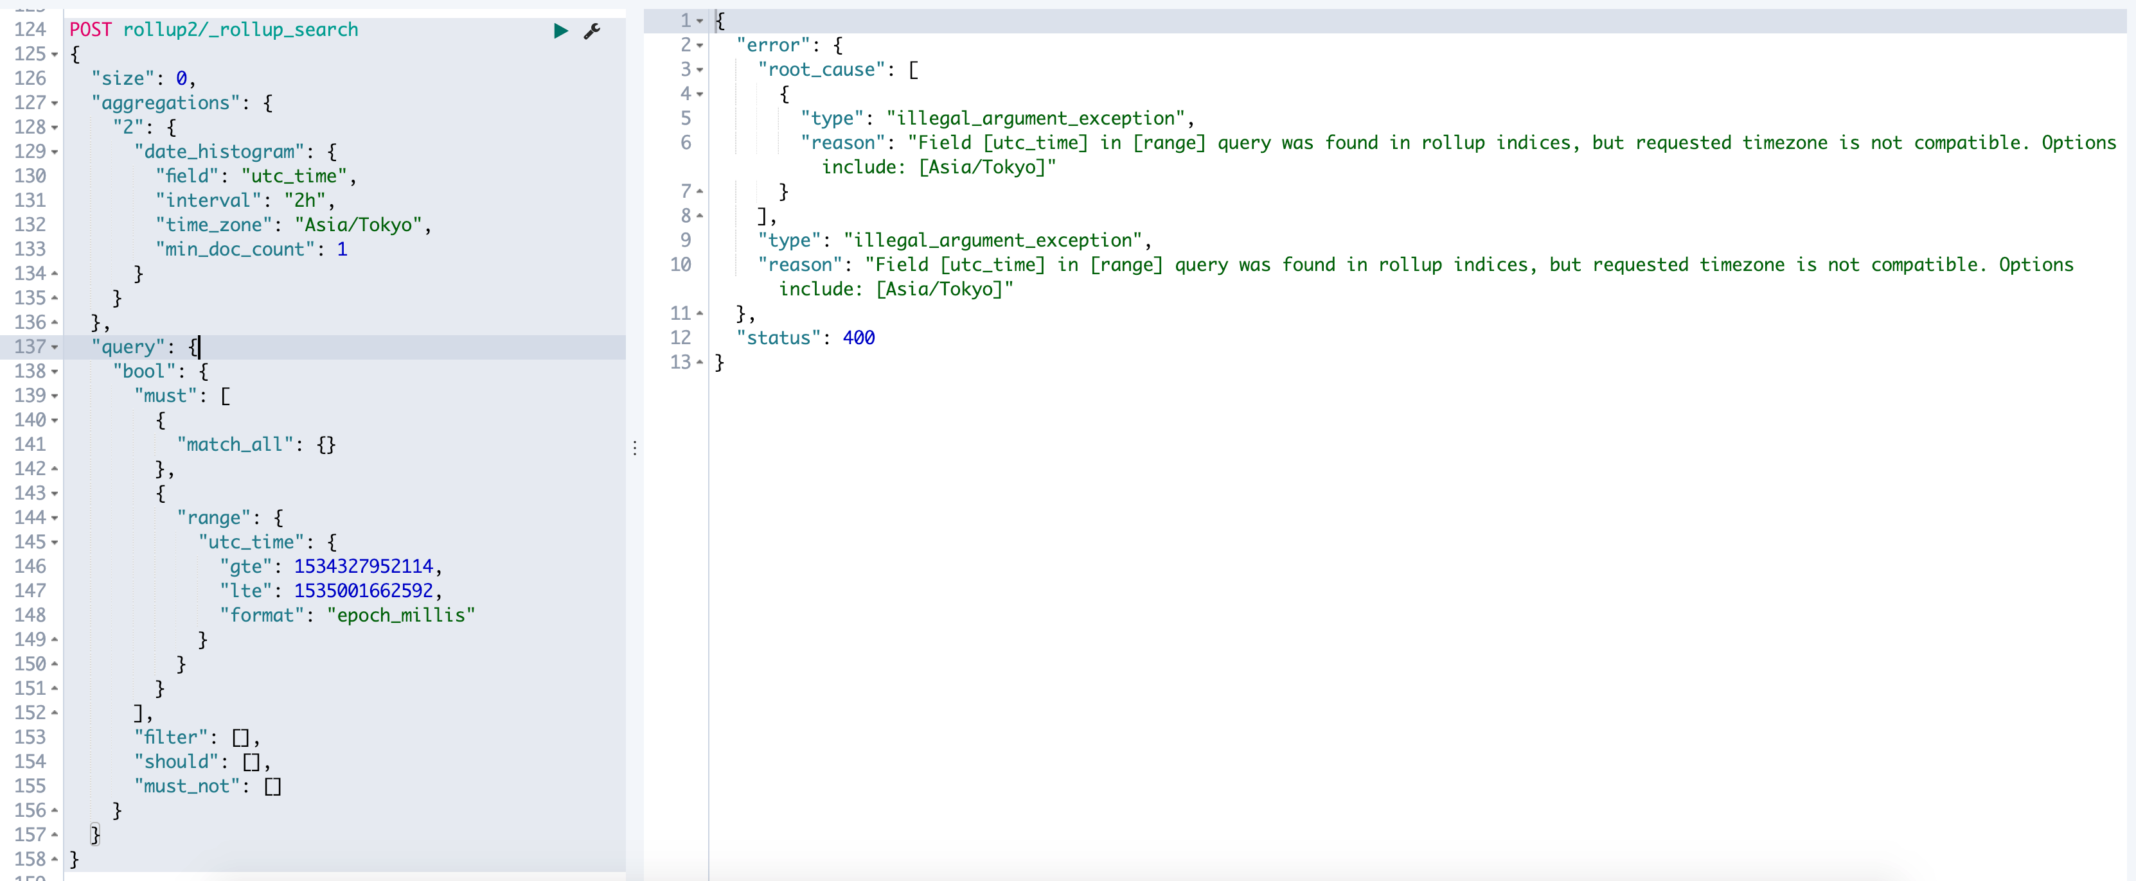Fold line 4 object in response pane

[x=700, y=94]
